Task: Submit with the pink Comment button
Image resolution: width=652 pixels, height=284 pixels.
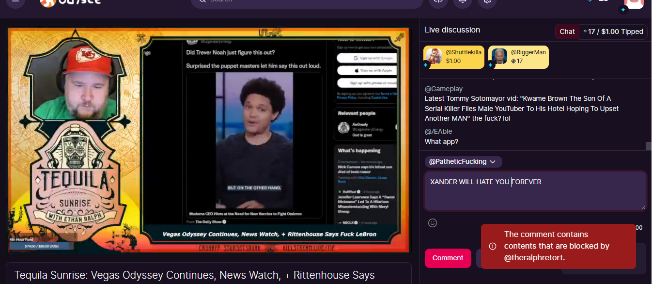Action: click(x=448, y=258)
